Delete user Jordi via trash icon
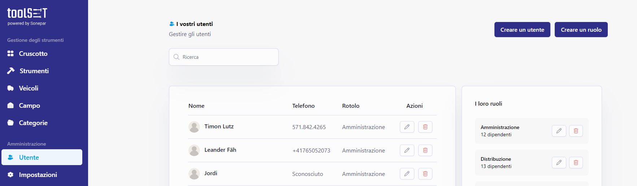 coord(425,174)
